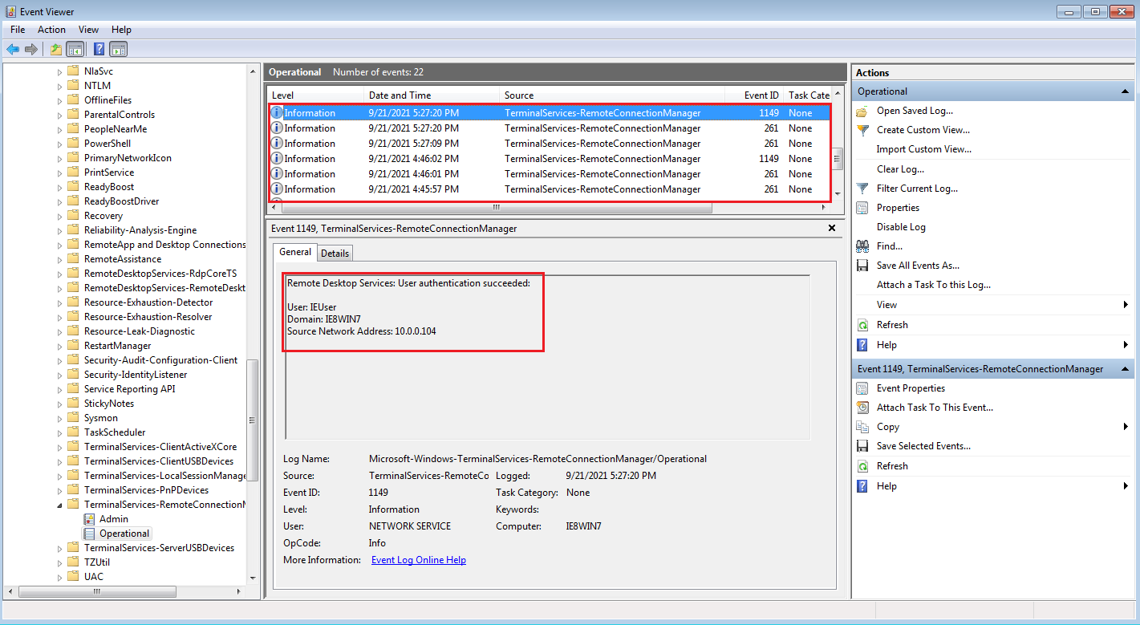This screenshot has width=1140, height=625.
Task: Collapse TerminalServices-RemoteConnectionManager node
Action: [x=59, y=505]
